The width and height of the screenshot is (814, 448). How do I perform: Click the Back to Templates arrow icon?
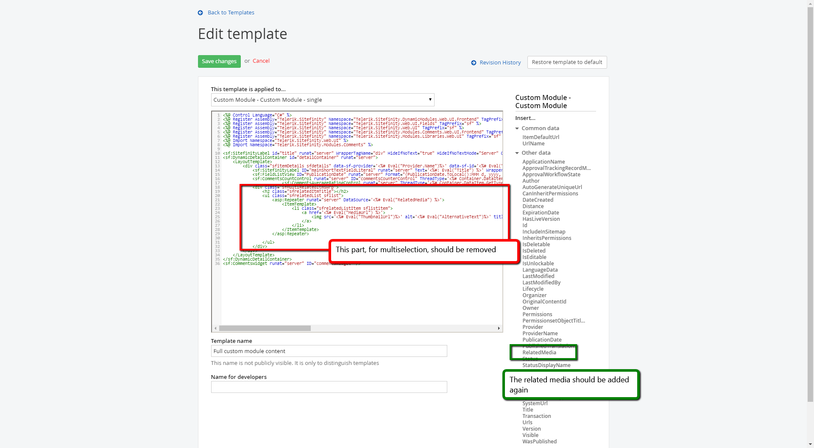coord(201,13)
